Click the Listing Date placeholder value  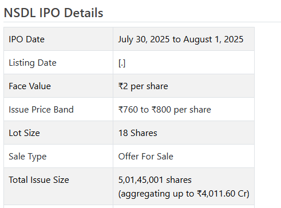point(122,63)
